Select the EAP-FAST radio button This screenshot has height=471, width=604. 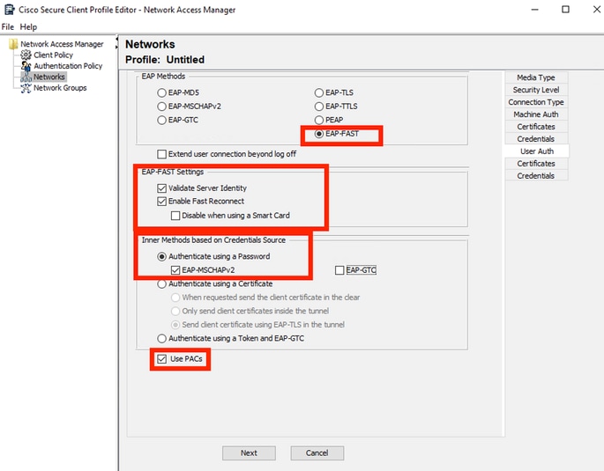(319, 134)
